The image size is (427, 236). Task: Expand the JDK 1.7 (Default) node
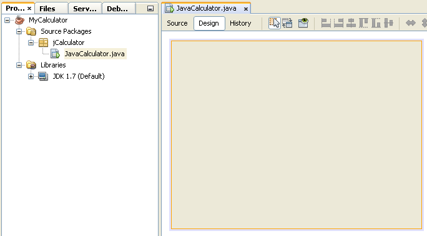(31, 77)
